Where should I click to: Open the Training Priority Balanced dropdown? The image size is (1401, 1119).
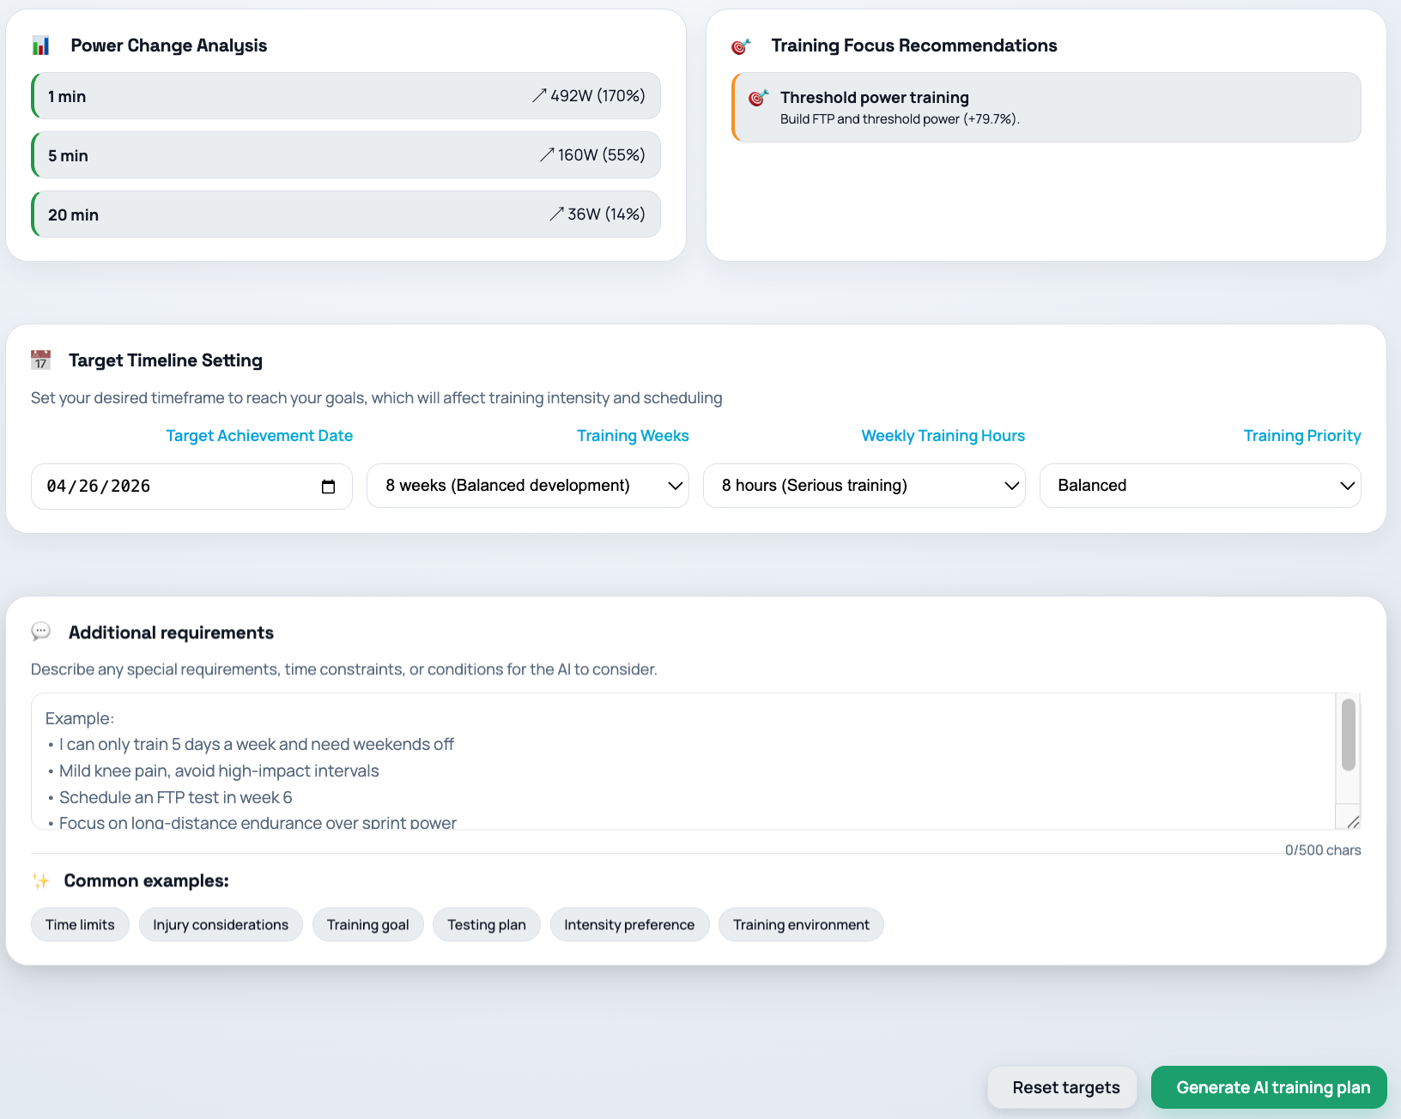click(1199, 486)
